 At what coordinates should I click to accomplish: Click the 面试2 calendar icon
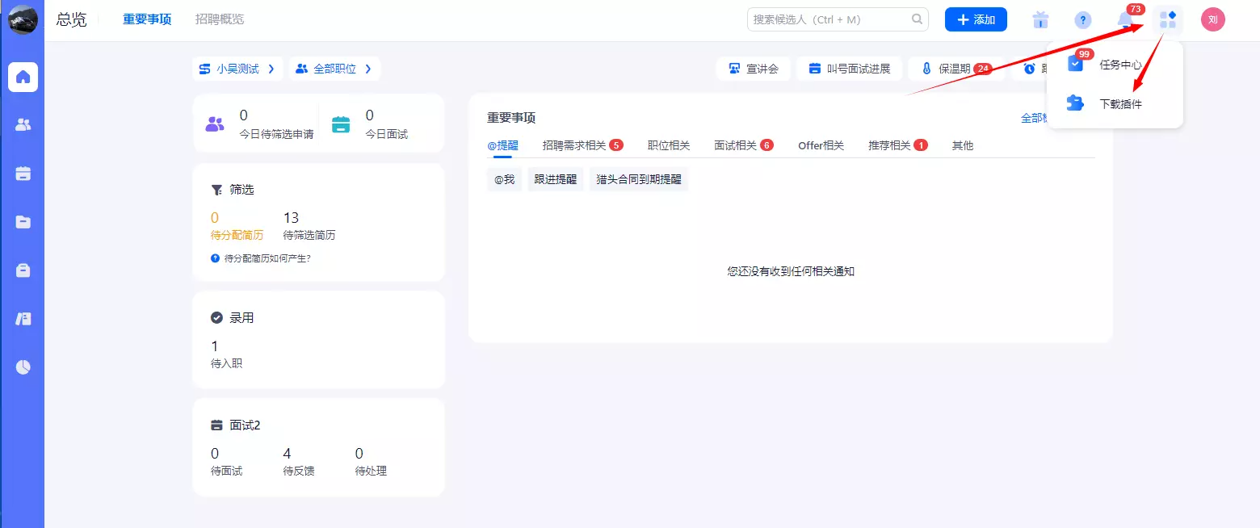216,425
